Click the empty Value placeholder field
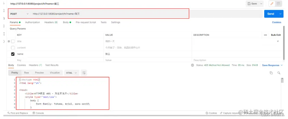Screen dimensions: 288x119 pos(148,60)
